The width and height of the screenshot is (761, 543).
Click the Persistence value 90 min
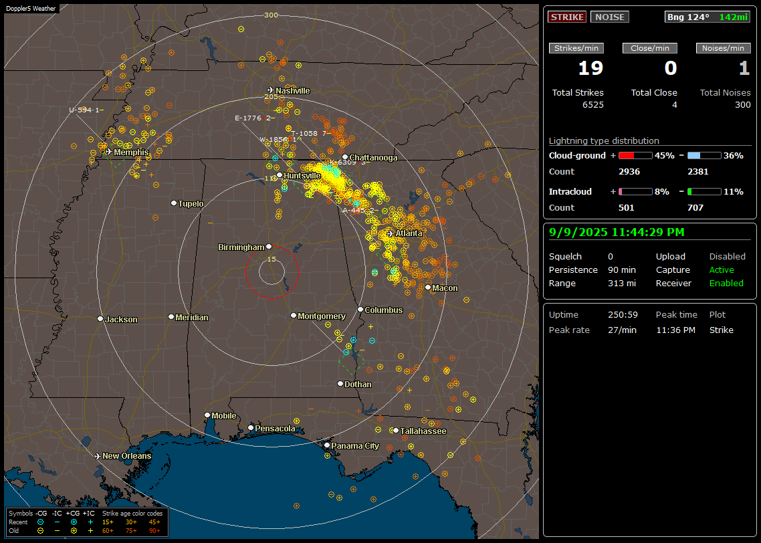click(622, 269)
